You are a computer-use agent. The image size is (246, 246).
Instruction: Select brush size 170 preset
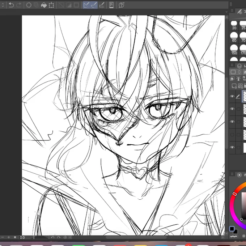[x=243, y=50]
